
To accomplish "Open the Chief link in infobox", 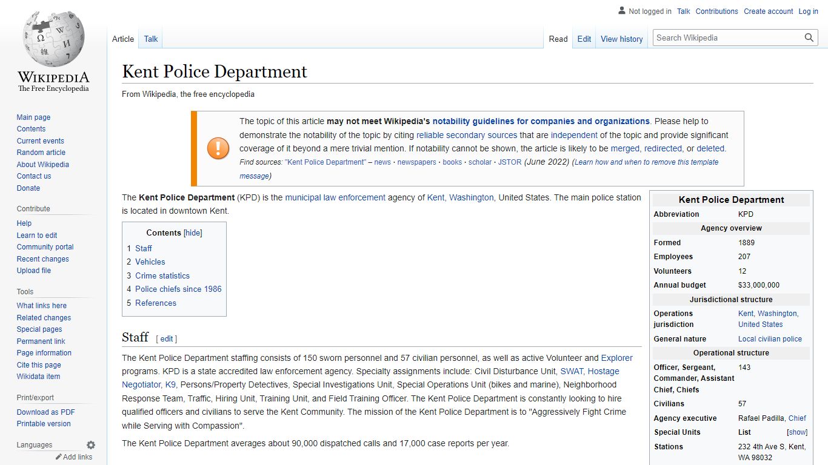I will pos(797,418).
